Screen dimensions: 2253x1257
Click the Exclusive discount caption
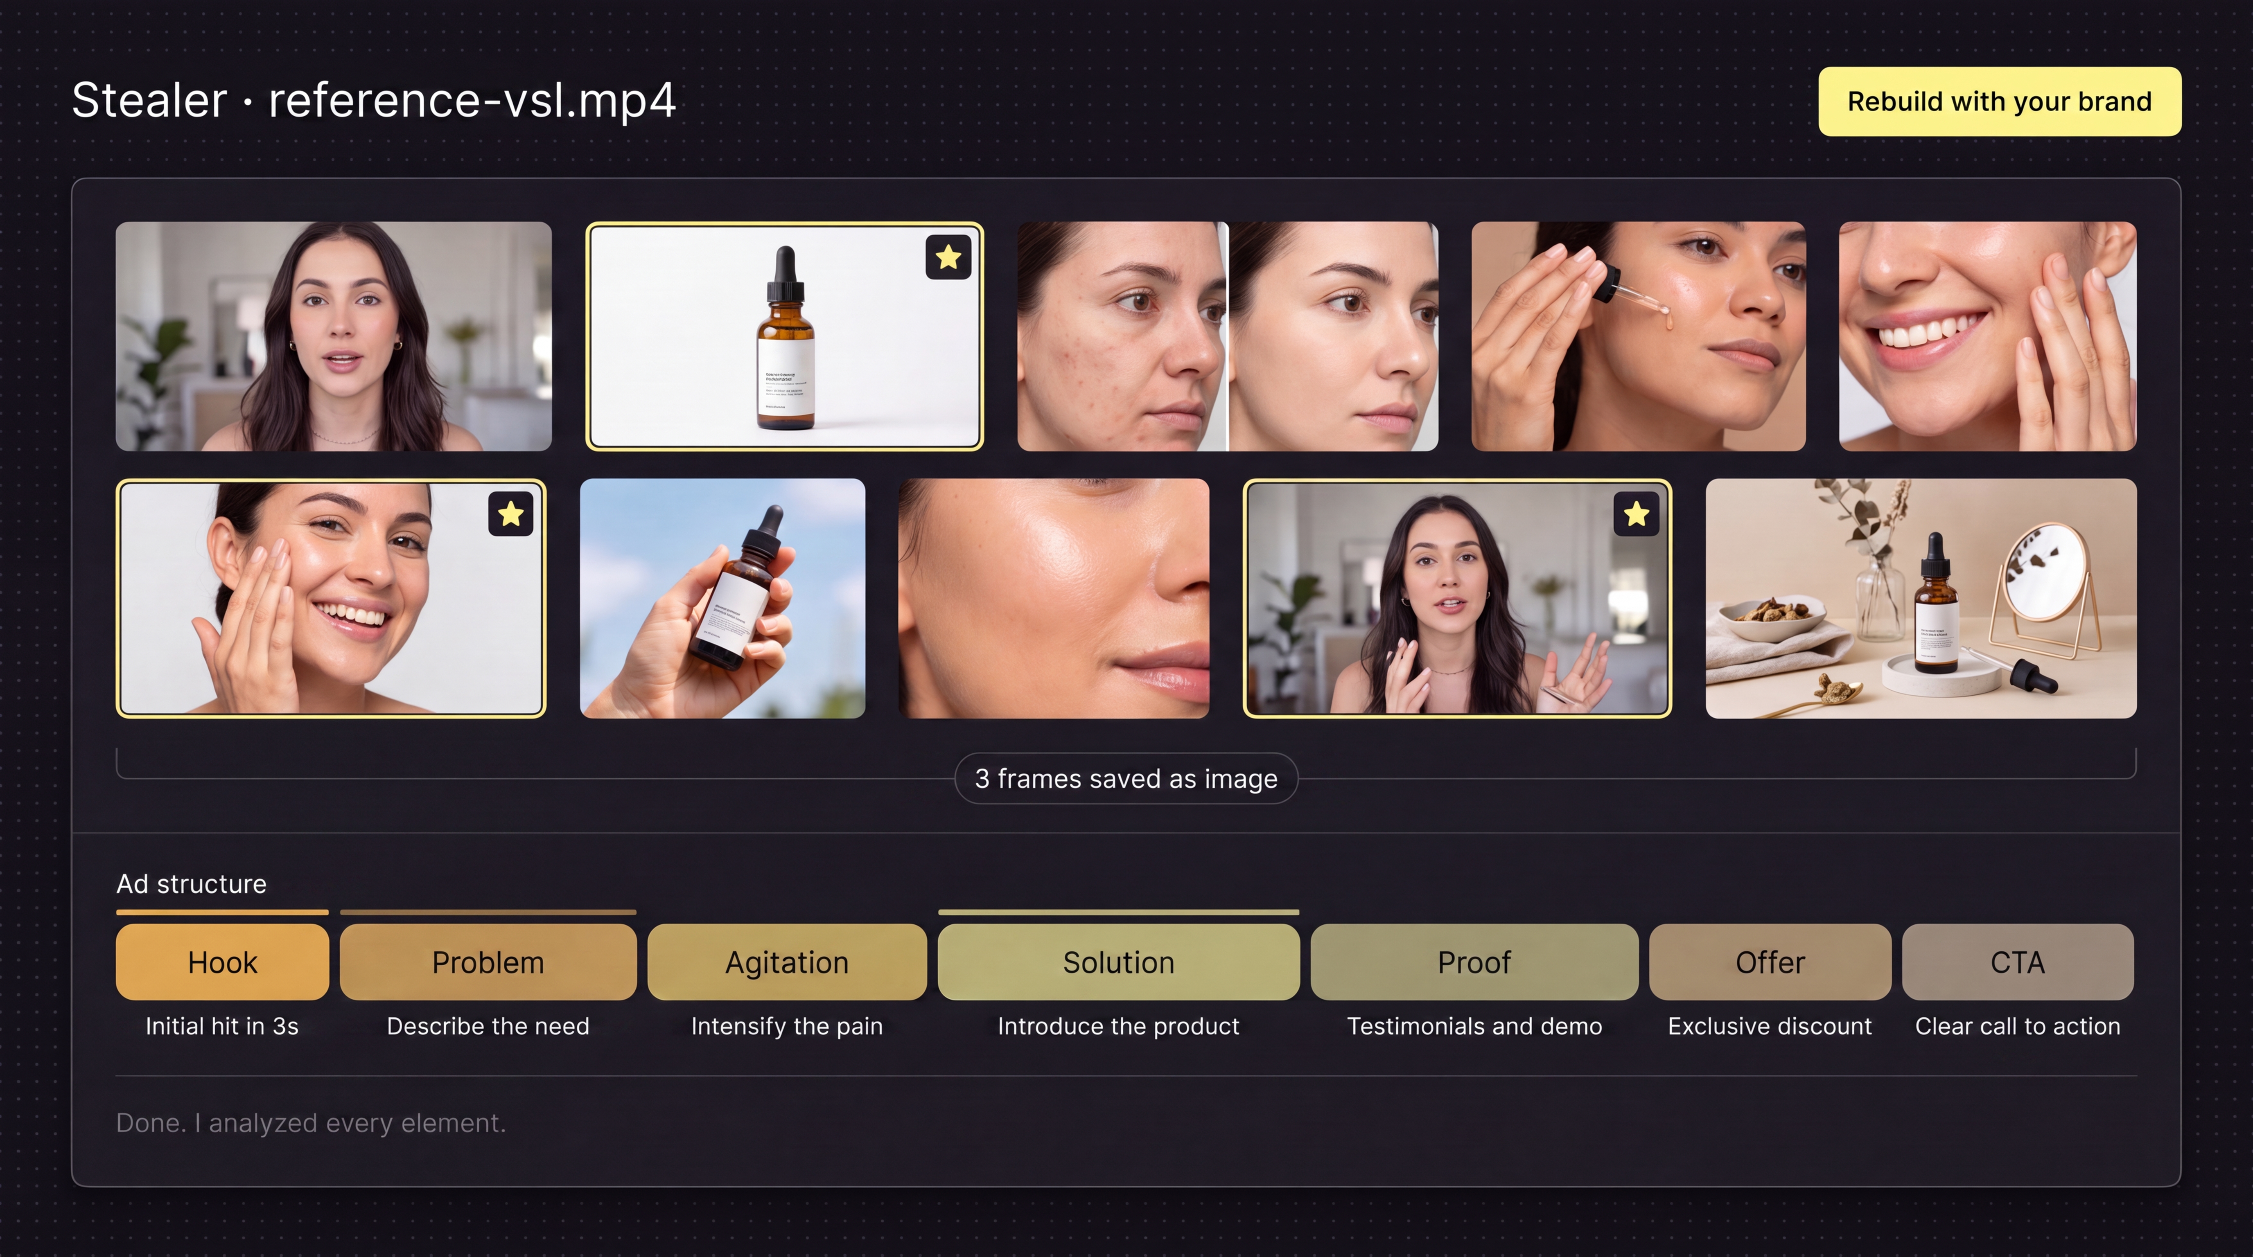tap(1770, 1026)
